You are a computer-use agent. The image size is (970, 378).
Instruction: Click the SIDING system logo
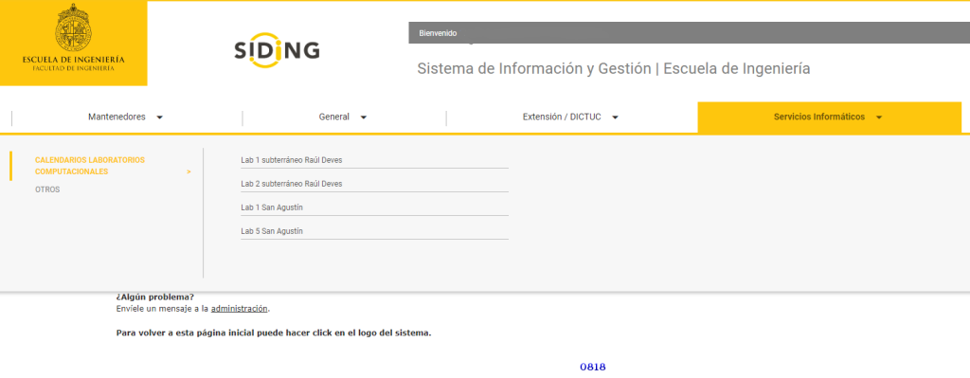point(277,49)
